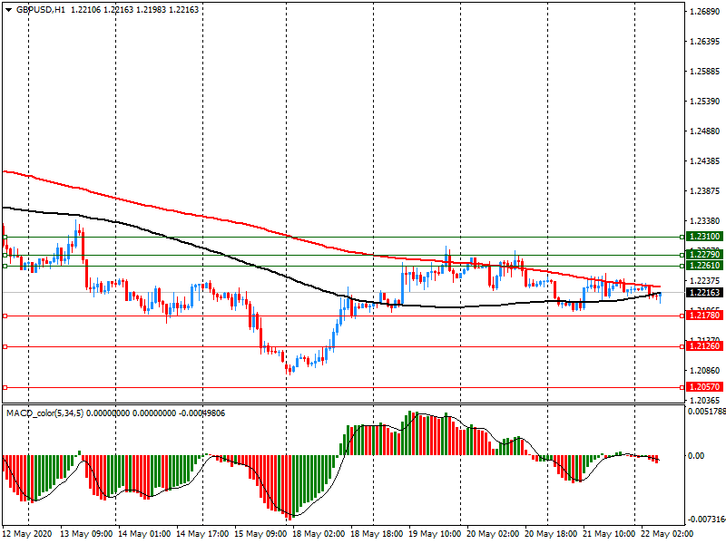Click the 13 May 09:00 time label
The image size is (726, 544).
tap(86, 533)
